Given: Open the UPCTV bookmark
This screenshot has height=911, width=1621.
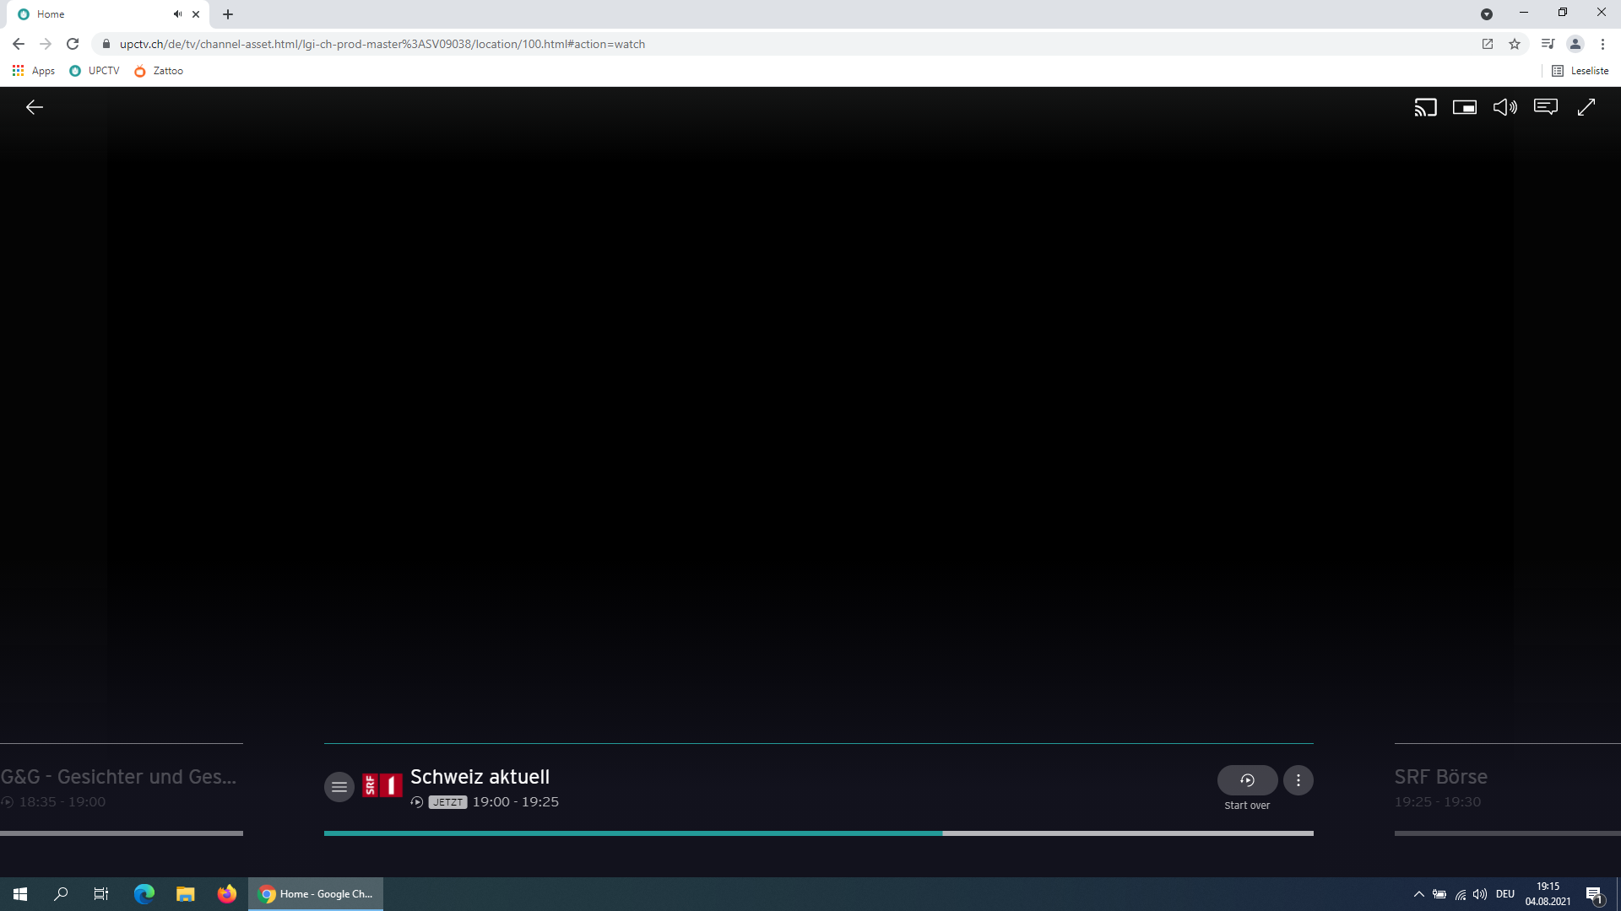Looking at the screenshot, I should coord(95,71).
